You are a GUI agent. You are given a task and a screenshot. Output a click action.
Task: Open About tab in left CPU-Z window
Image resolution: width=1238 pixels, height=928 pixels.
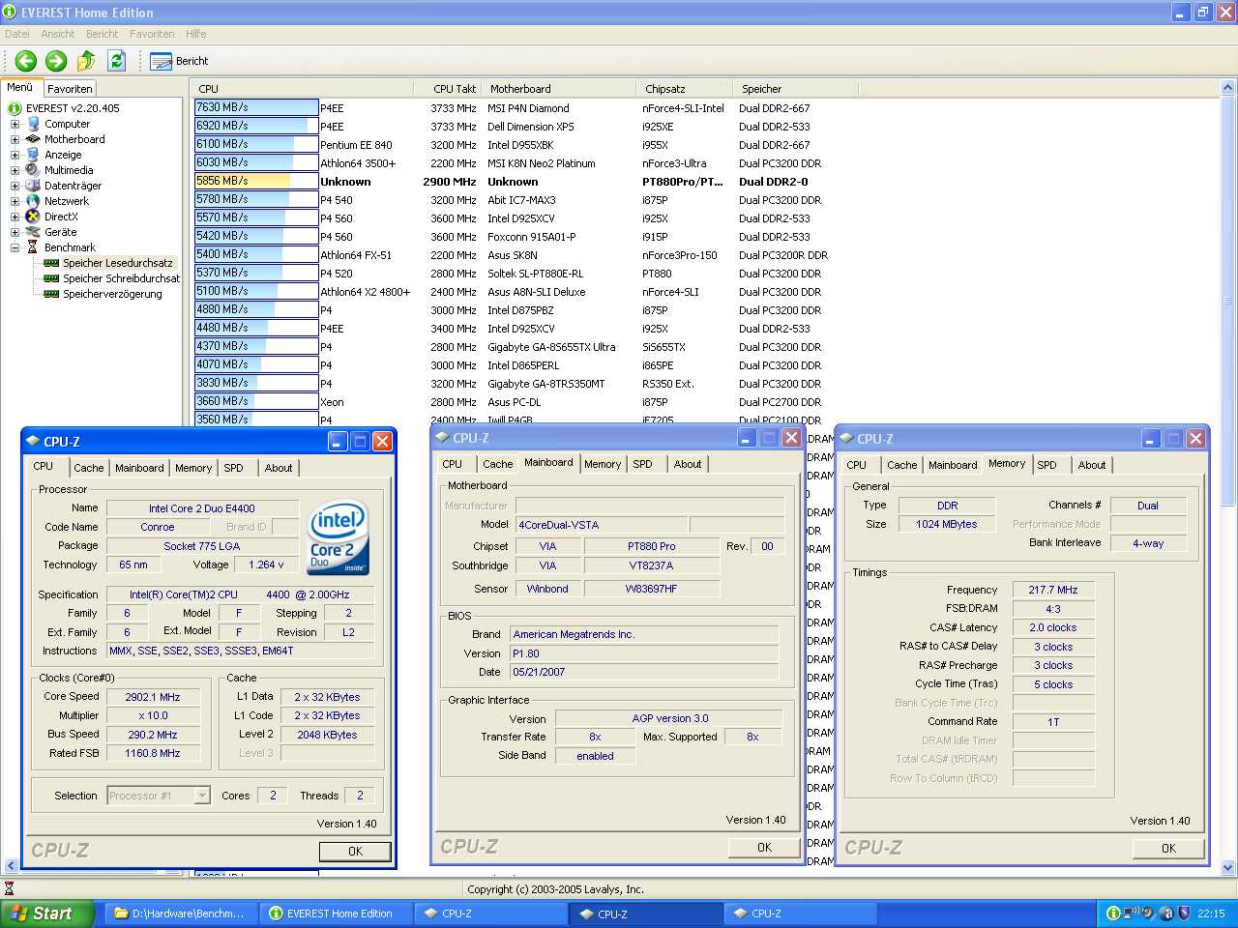(279, 468)
